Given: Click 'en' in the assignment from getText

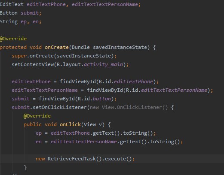Looking at the screenshot, I should coord(39,142).
